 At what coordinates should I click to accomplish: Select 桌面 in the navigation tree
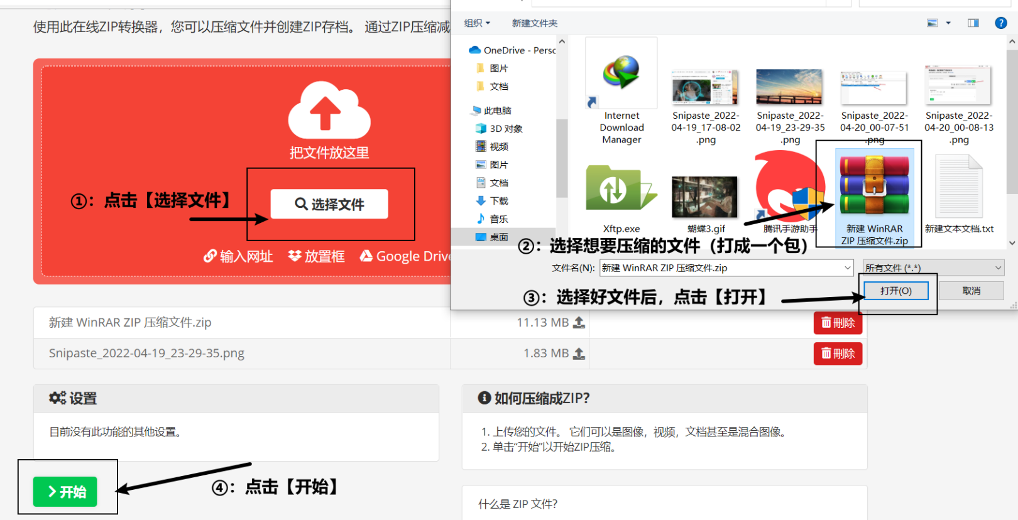point(499,237)
